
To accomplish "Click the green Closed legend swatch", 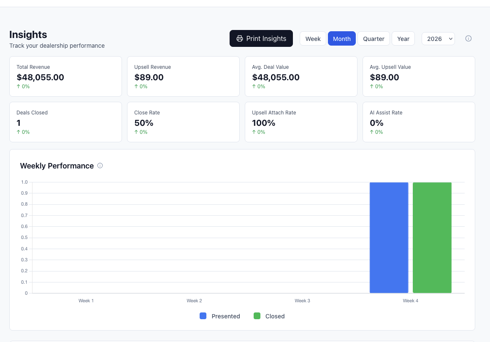I will (257, 316).
